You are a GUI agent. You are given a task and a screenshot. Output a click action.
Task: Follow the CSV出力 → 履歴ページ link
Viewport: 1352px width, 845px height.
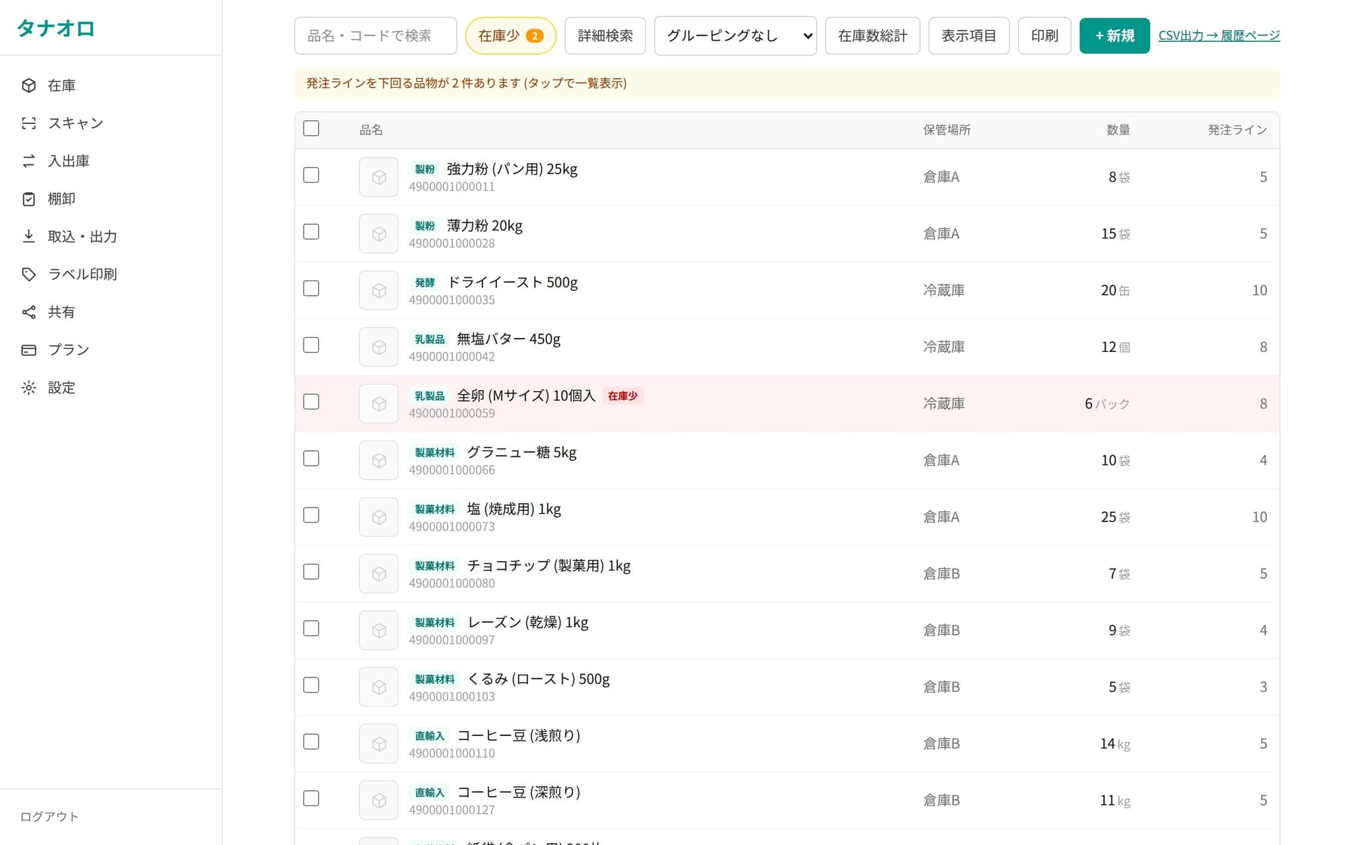point(1219,36)
